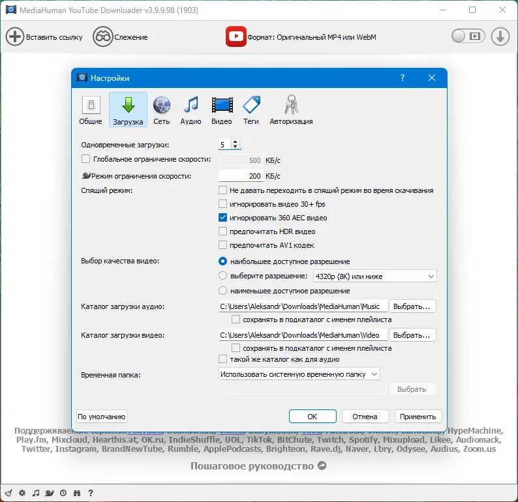Click the audio download folder path field
Viewport: 518px width, 502px height.
(x=303, y=306)
